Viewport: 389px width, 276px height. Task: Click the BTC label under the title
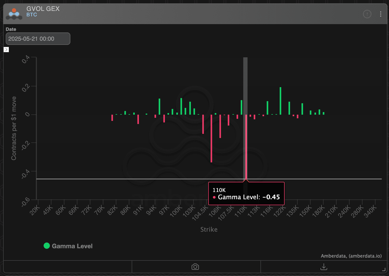32,15
